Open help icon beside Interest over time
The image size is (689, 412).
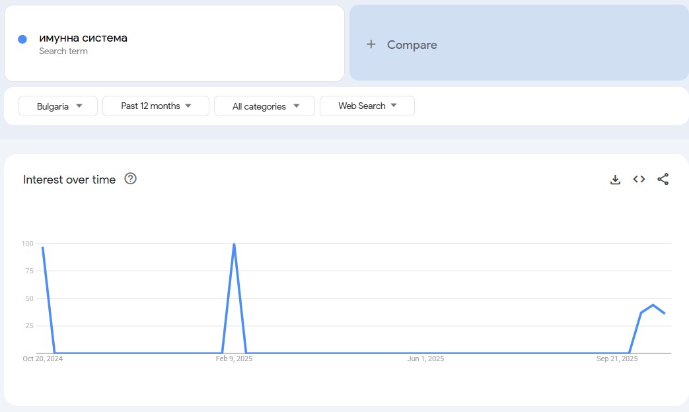point(131,178)
